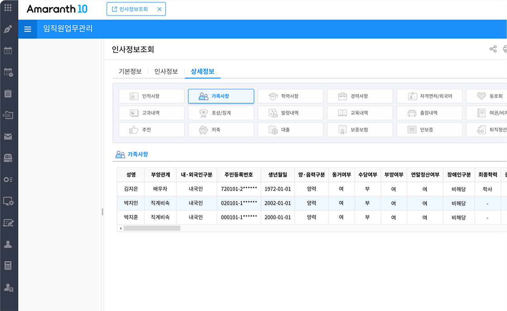Screen dimensions: 507x311
Task: Open the 고과내역 category
Action: click(x=152, y=113)
